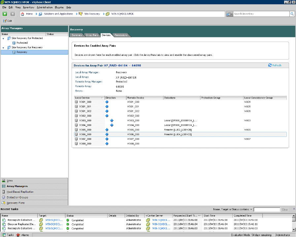Click the Refresh icon for array pair devices

(x=270, y=65)
